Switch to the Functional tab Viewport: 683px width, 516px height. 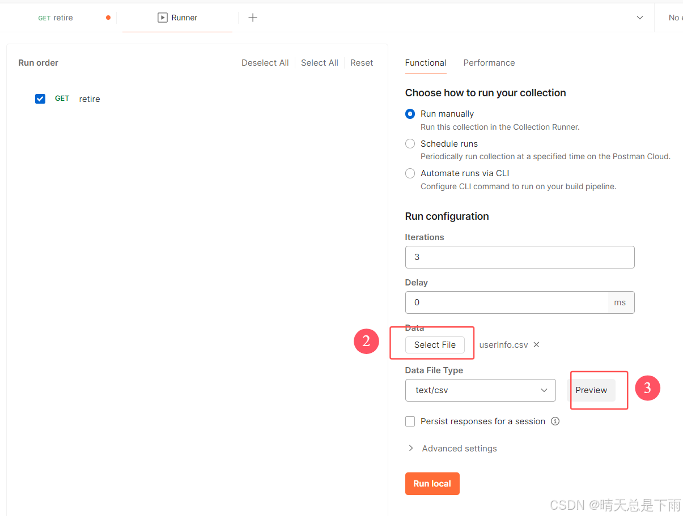tap(425, 63)
